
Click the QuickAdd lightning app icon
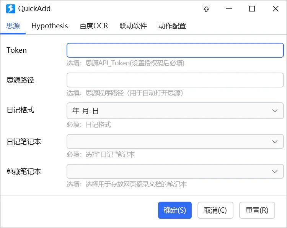tap(11, 8)
